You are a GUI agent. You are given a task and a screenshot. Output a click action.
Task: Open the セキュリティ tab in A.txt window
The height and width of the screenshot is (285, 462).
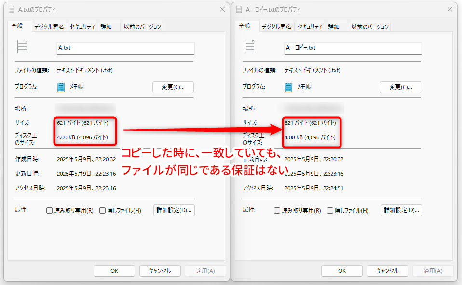(82, 27)
